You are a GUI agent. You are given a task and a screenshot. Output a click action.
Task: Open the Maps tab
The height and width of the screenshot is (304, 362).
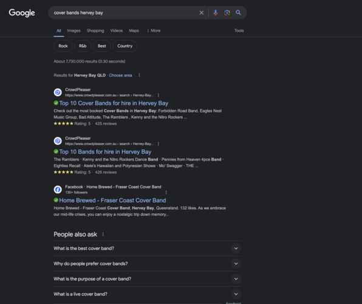[x=134, y=30]
